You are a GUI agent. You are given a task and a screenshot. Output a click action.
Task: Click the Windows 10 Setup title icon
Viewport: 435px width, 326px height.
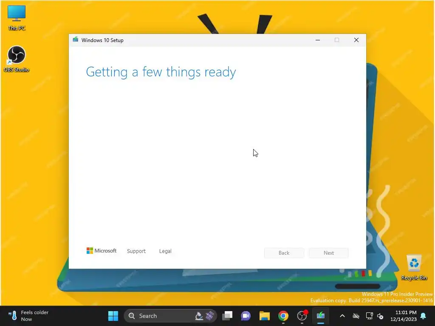(76, 40)
